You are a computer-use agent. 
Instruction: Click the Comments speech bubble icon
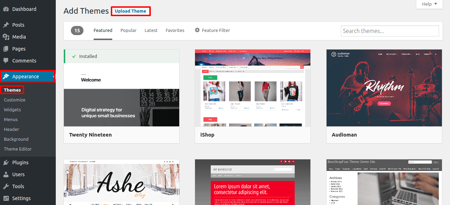click(6, 61)
